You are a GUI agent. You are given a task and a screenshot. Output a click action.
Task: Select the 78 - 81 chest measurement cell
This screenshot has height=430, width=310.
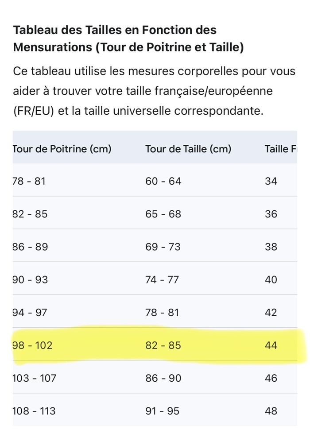click(x=29, y=181)
